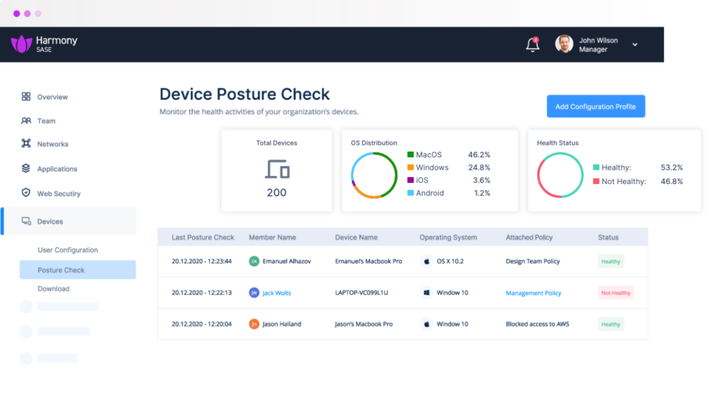Open Jack Wolts member link
This screenshot has width=710, height=396.
click(277, 293)
